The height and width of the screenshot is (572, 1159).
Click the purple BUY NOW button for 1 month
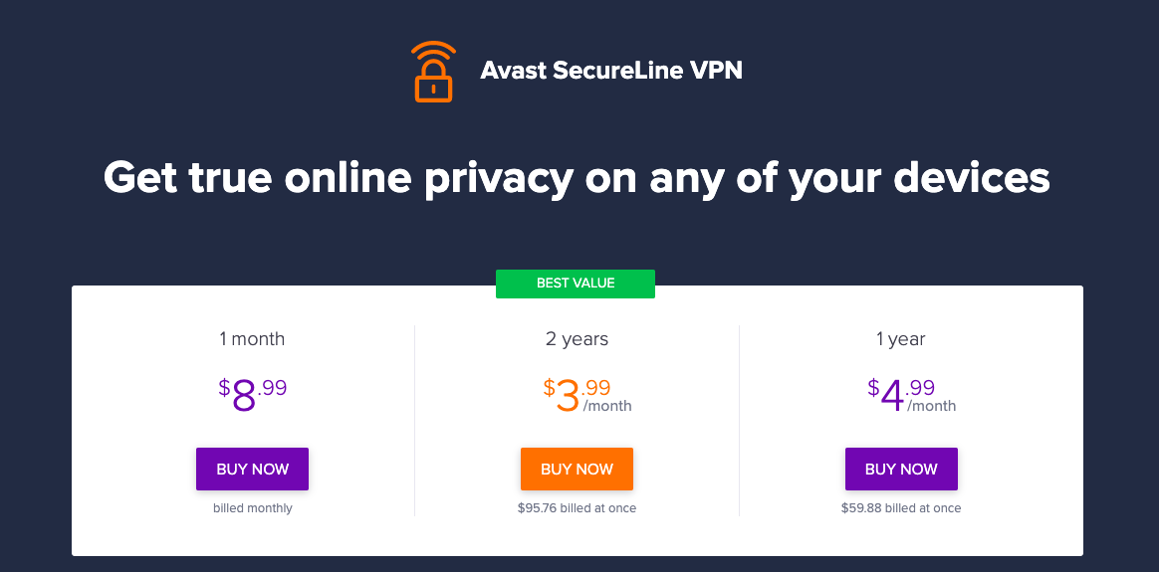click(252, 469)
